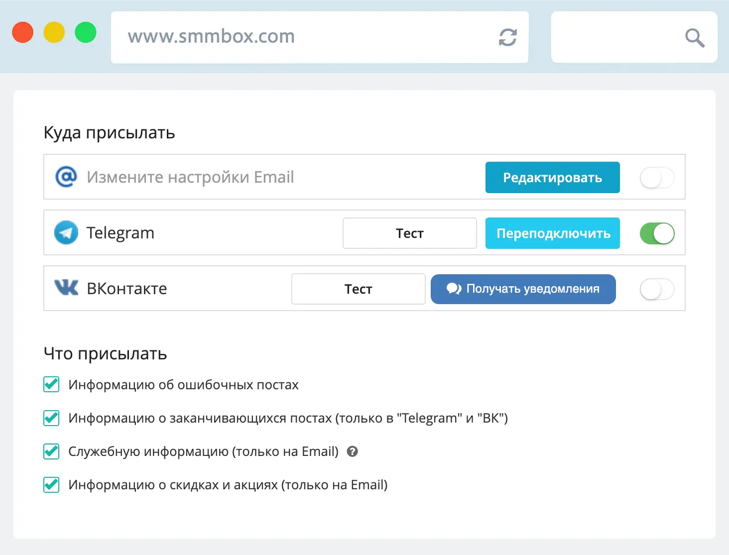Click the green maximize window button

pyautogui.click(x=86, y=32)
